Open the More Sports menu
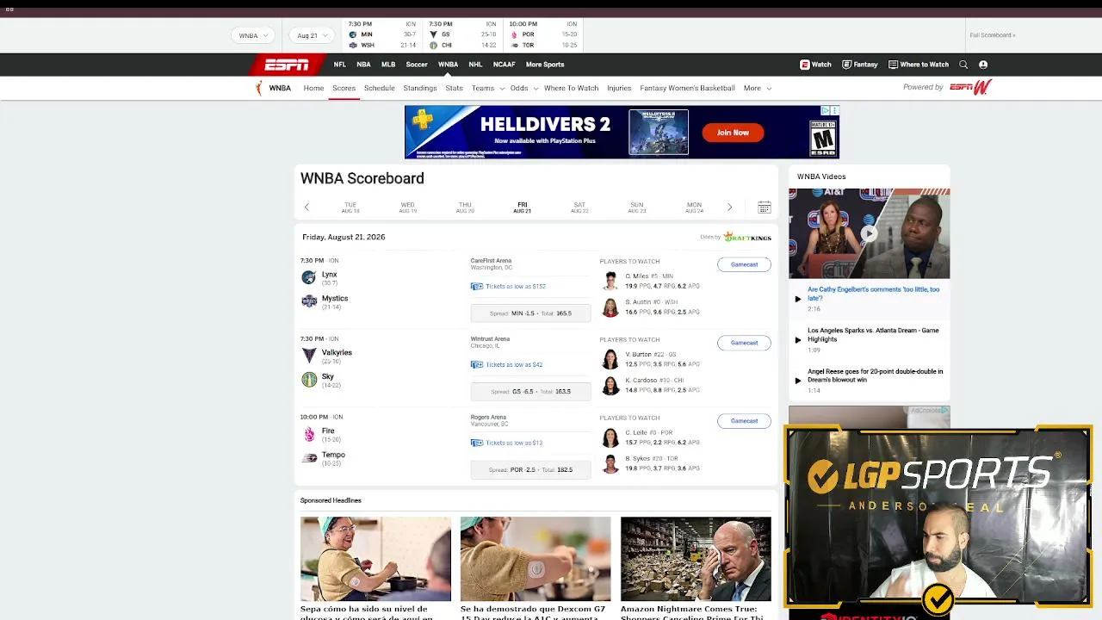The image size is (1102, 620). pyautogui.click(x=545, y=65)
